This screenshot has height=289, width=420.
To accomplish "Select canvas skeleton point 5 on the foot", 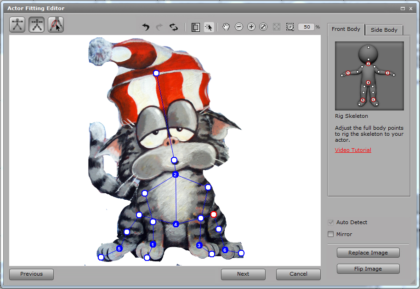I will pyautogui.click(x=119, y=249).
